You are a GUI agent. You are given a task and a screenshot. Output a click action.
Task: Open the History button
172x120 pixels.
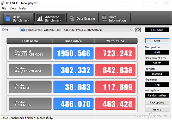[157, 109]
